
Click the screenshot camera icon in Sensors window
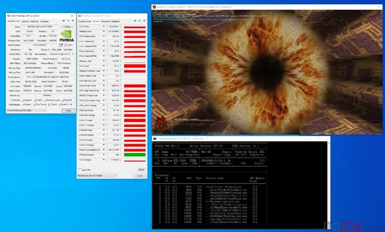[135, 21]
